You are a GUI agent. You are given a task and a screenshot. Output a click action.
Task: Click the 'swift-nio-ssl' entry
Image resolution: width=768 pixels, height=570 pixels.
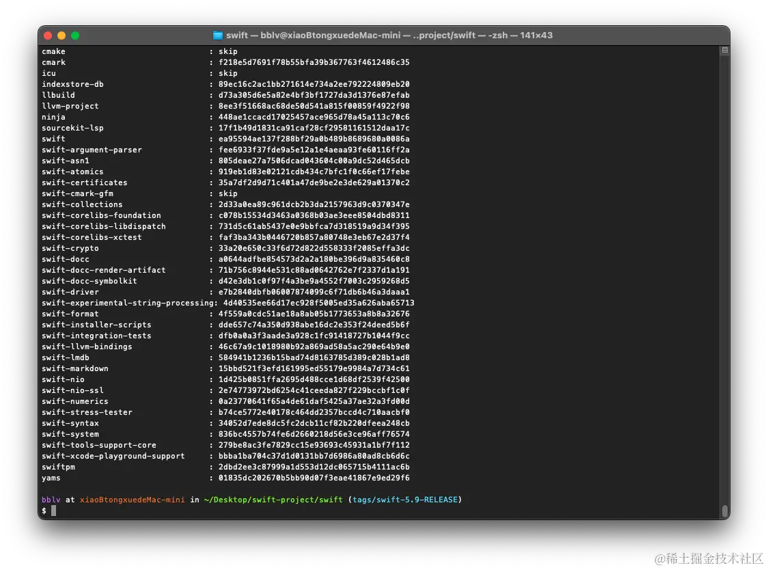(72, 391)
